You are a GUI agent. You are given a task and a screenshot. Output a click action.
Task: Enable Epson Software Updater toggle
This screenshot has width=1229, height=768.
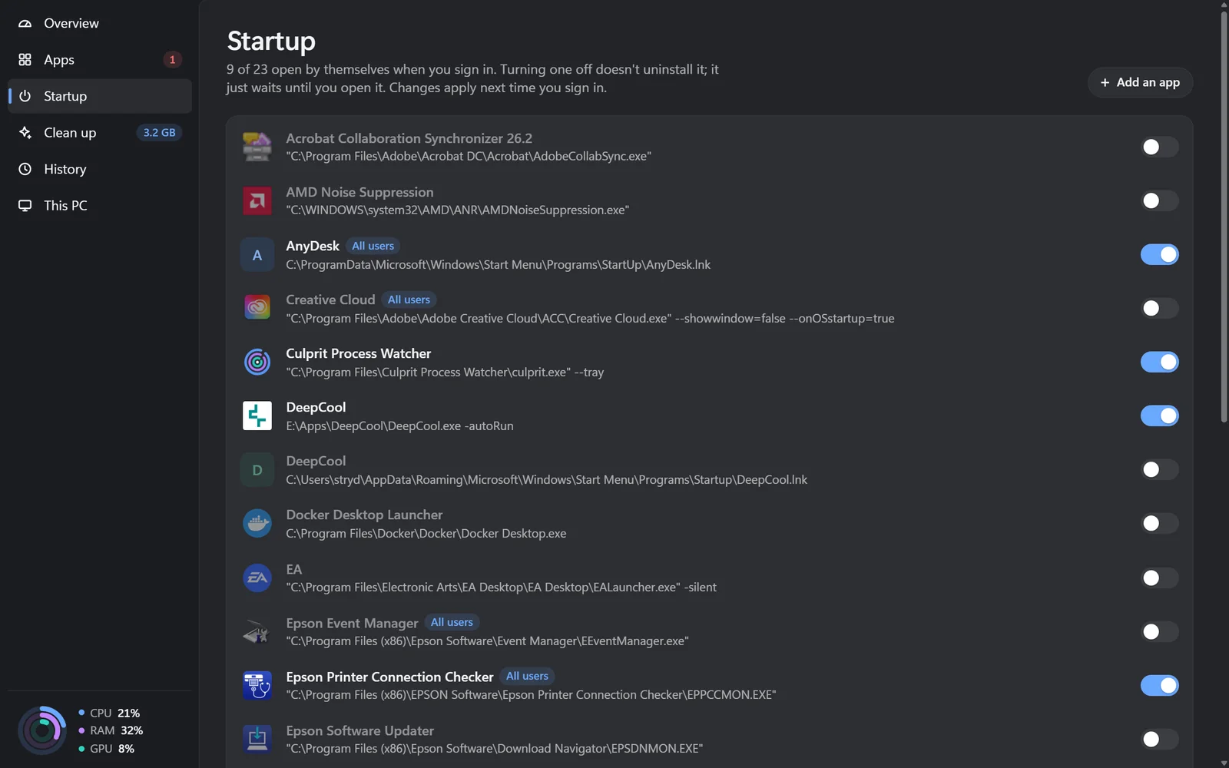click(1159, 739)
